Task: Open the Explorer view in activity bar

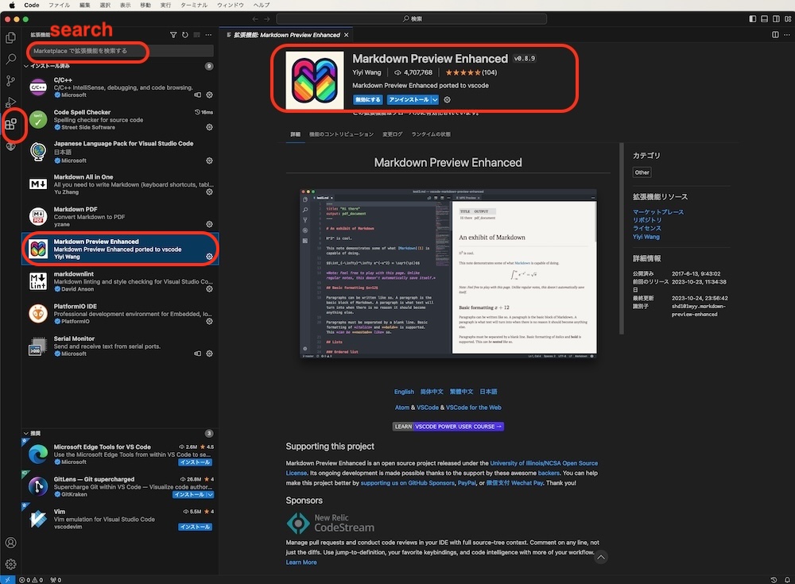Action: coord(11,37)
